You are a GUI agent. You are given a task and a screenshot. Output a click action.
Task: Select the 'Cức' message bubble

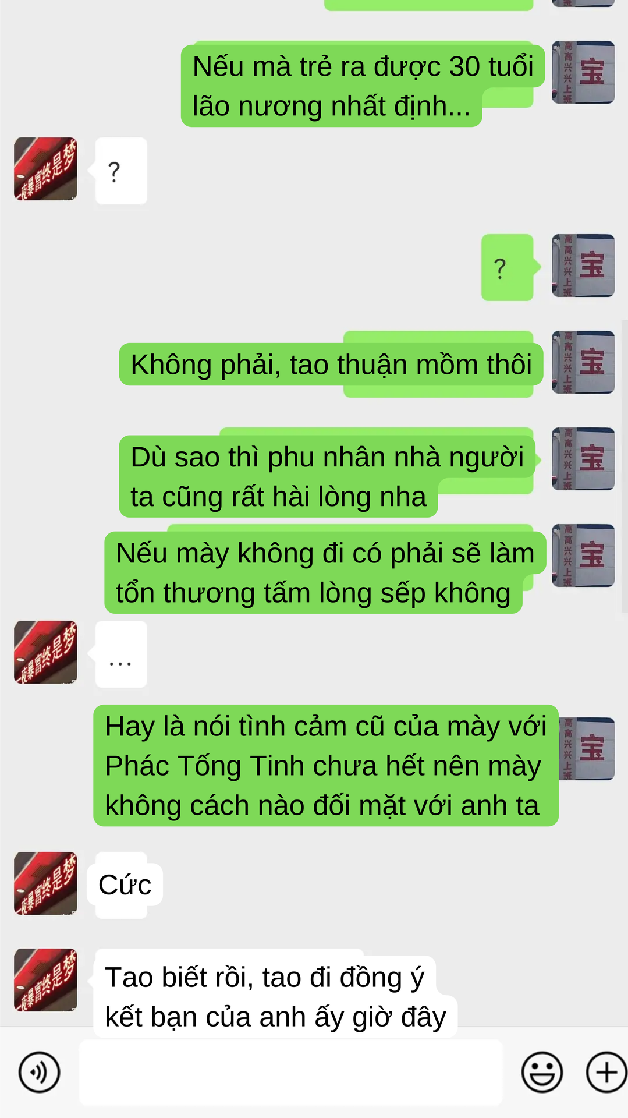(125, 885)
